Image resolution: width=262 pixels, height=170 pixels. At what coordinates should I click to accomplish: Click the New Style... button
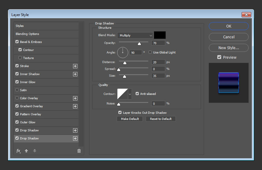coord(229,48)
